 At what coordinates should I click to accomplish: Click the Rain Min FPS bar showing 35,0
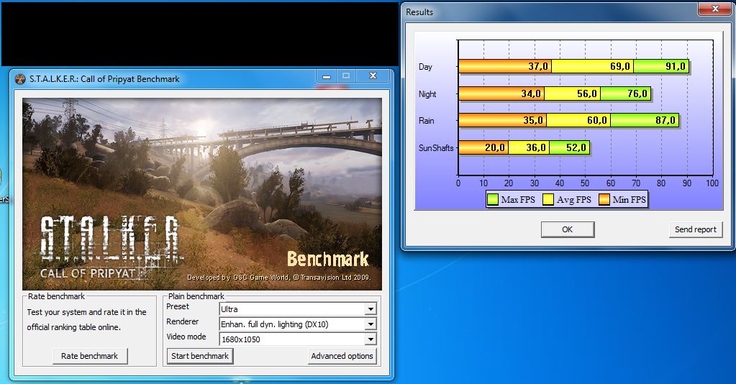click(x=503, y=120)
